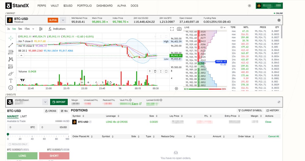Refresh the account info bar

click(279, 102)
